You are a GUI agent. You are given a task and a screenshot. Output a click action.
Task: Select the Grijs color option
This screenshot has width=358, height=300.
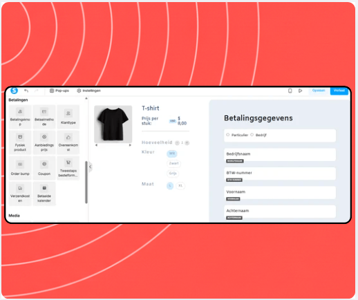(x=173, y=174)
